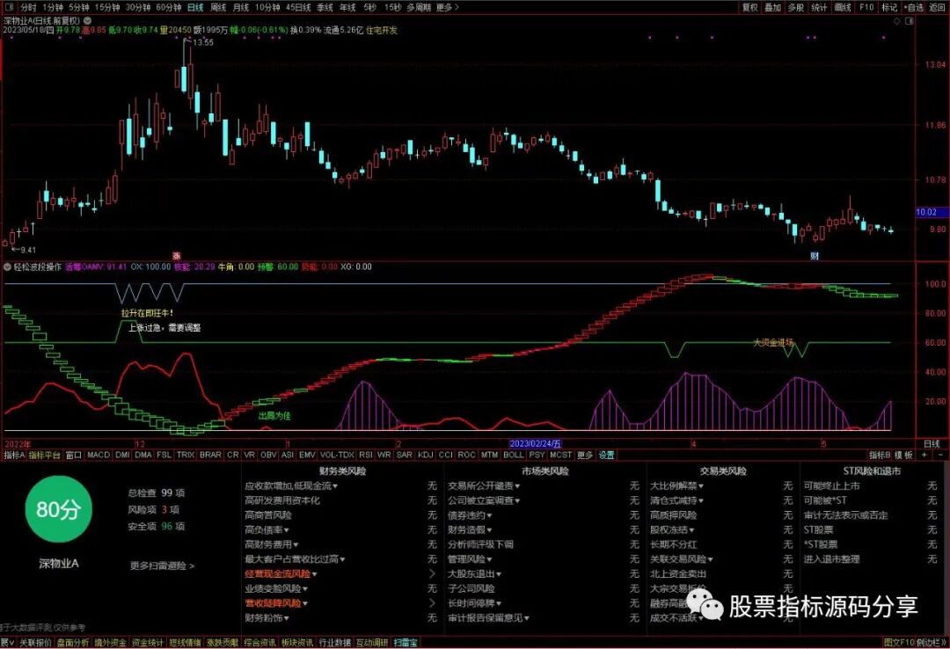This screenshot has height=649, width=950.
Task: Click the 统计 button
Action: pos(819,7)
